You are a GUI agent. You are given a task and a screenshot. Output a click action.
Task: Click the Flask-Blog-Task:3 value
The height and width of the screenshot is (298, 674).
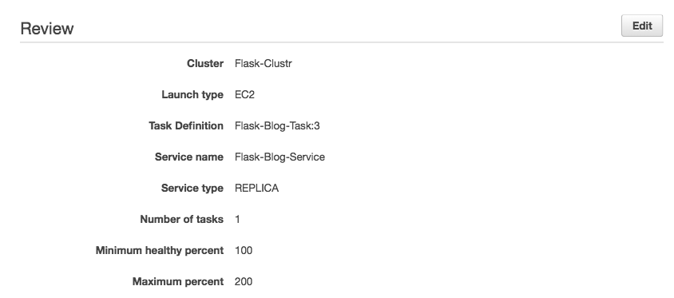[277, 126]
